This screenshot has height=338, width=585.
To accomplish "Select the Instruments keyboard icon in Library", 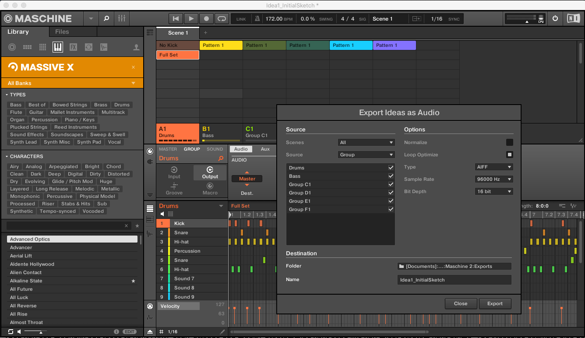I will coord(58,47).
